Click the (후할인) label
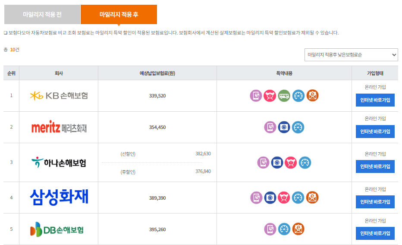402x245 pixels. pyautogui.click(x=128, y=172)
